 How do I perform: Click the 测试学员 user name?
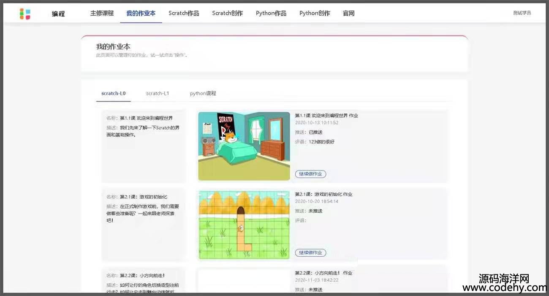pos(522,13)
